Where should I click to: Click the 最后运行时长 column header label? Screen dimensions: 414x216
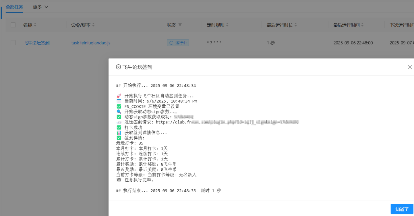click(280, 25)
